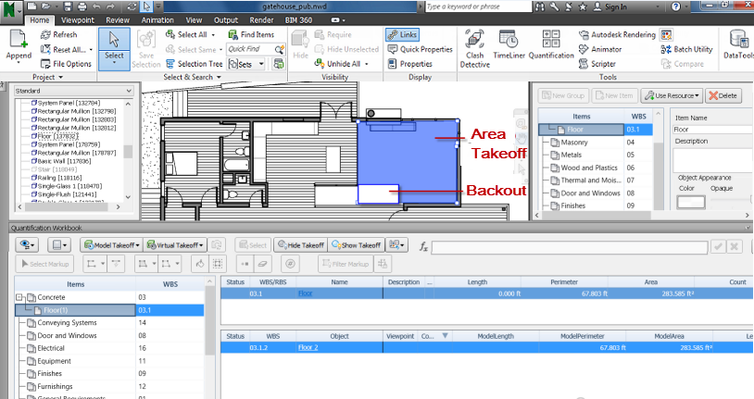Open File Options
Screen dimensions: 754x399
pos(66,64)
